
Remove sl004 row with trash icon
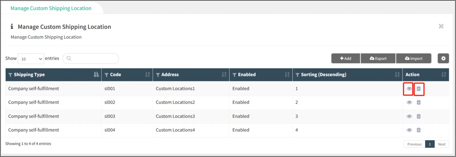pos(419,130)
